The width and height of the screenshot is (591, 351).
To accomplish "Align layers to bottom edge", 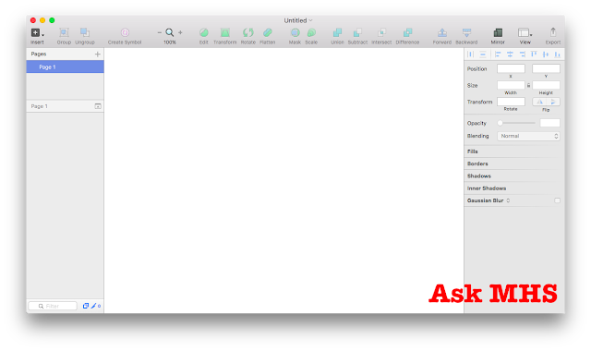I will coord(557,54).
